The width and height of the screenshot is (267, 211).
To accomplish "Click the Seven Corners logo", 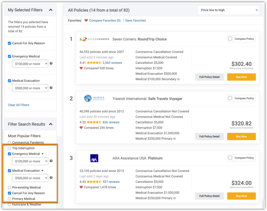I will click(x=94, y=39).
